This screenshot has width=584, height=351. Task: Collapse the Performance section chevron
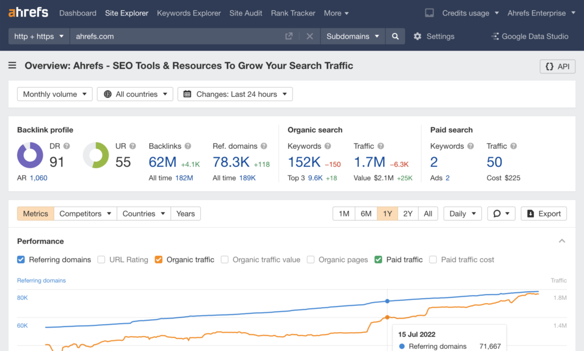click(x=562, y=241)
